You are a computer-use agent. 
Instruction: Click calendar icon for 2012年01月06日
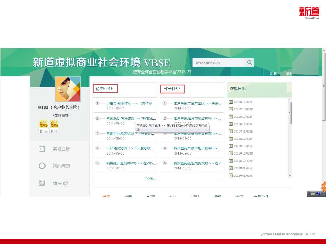(231, 168)
